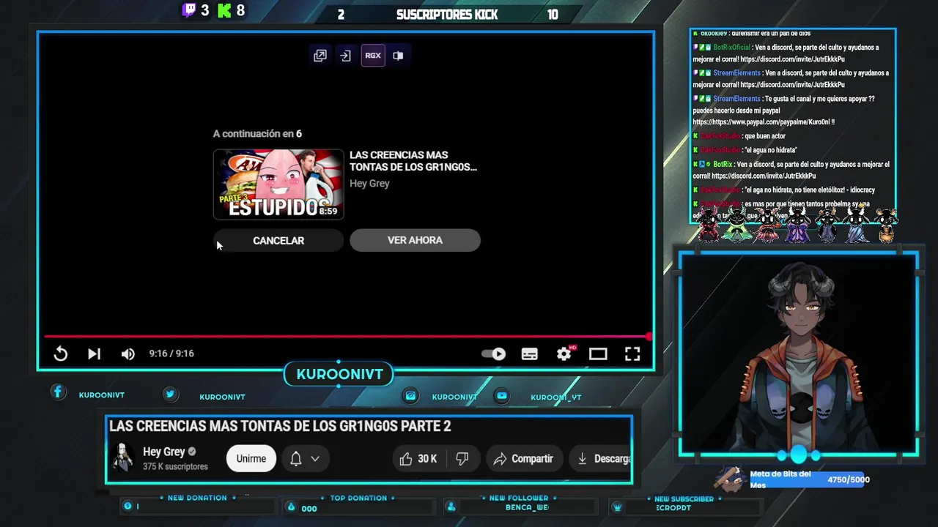Open the Hey Grey channel avatar

[x=122, y=458]
